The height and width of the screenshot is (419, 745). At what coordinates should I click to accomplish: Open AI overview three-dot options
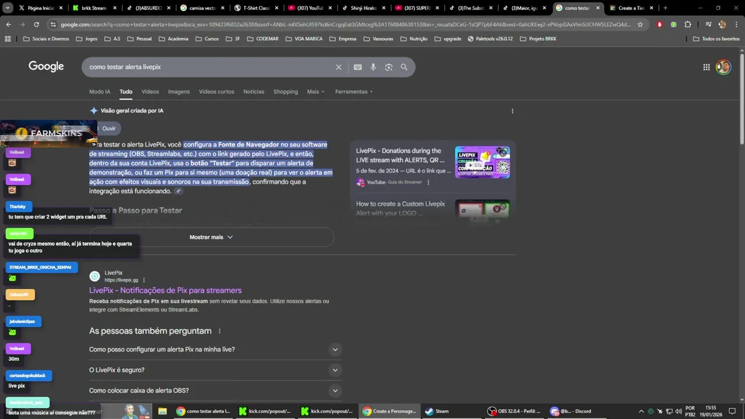(x=512, y=111)
